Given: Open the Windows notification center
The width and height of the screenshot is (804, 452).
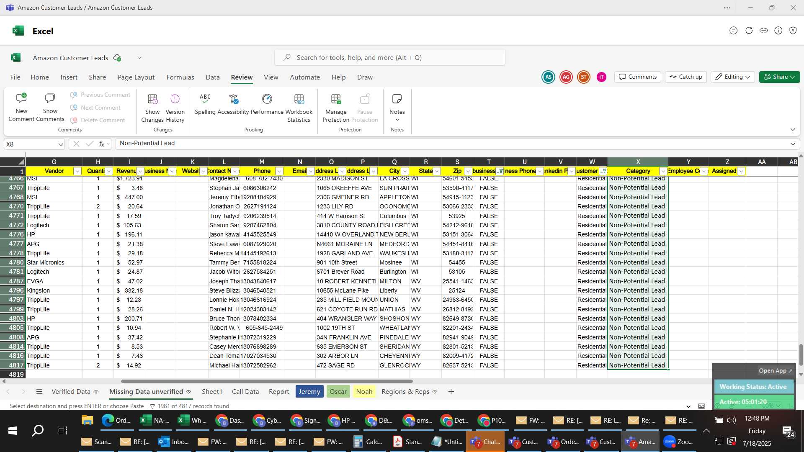Looking at the screenshot, I should 788,431.
